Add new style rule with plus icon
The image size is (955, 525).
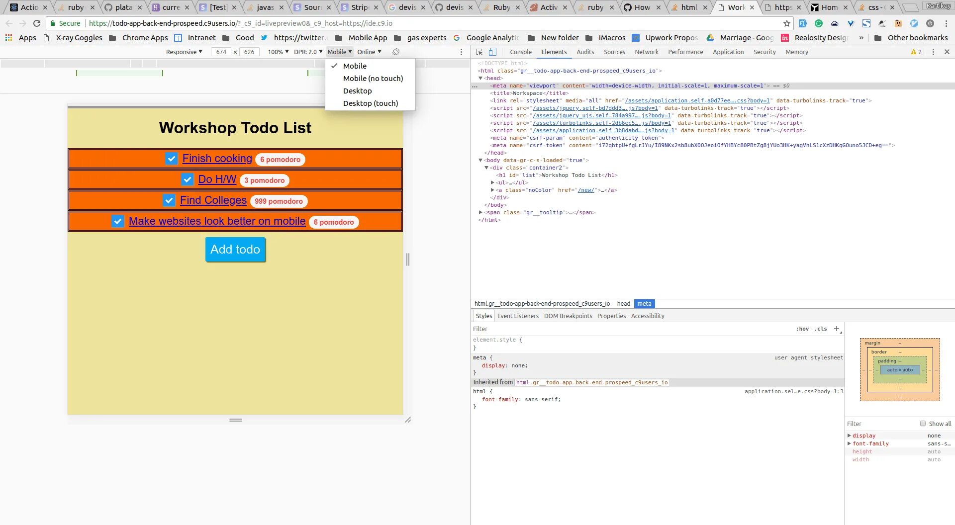pos(837,329)
